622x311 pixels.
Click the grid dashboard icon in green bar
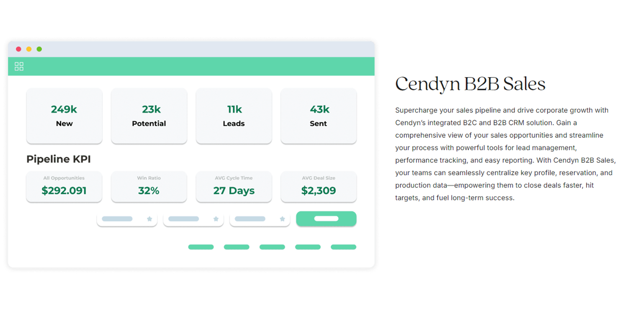coord(19,67)
